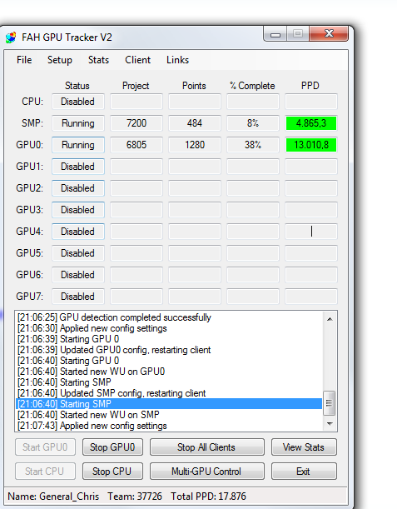Viewport: 397px width, 509px height.
Task: Open the Client menu
Action: (138, 60)
